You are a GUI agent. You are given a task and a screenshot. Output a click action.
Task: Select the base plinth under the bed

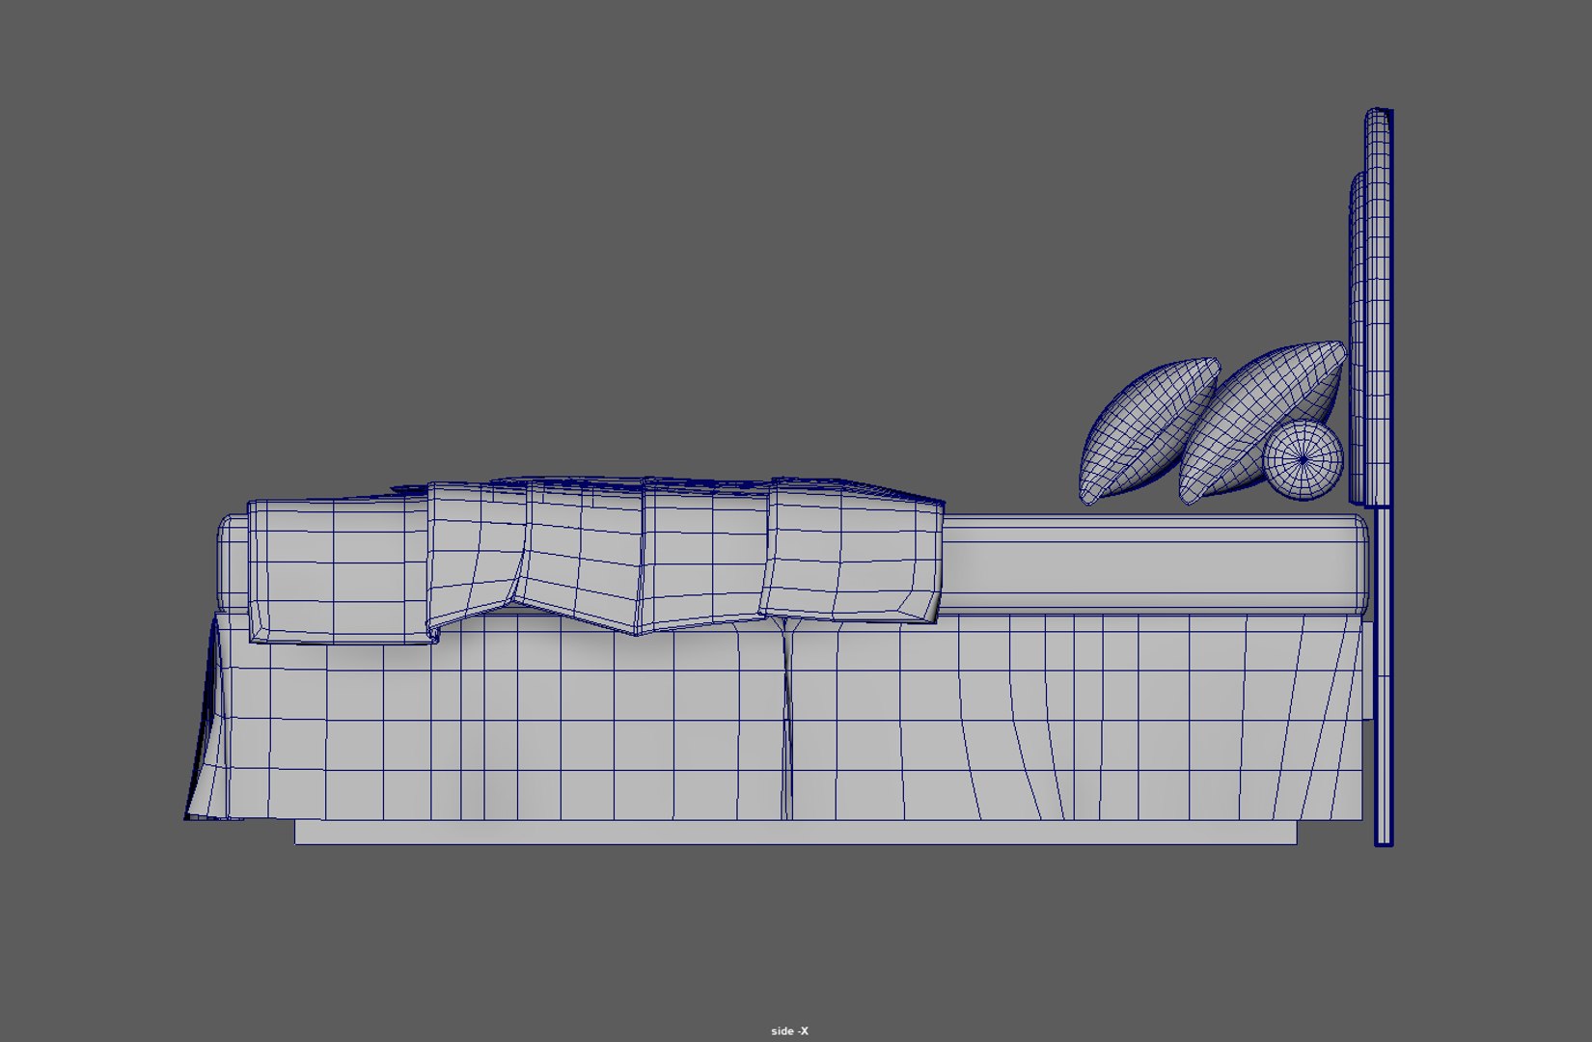[x=795, y=833]
